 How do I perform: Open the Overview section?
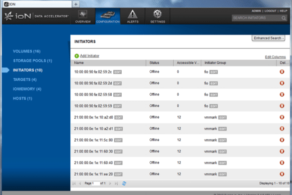click(83, 16)
